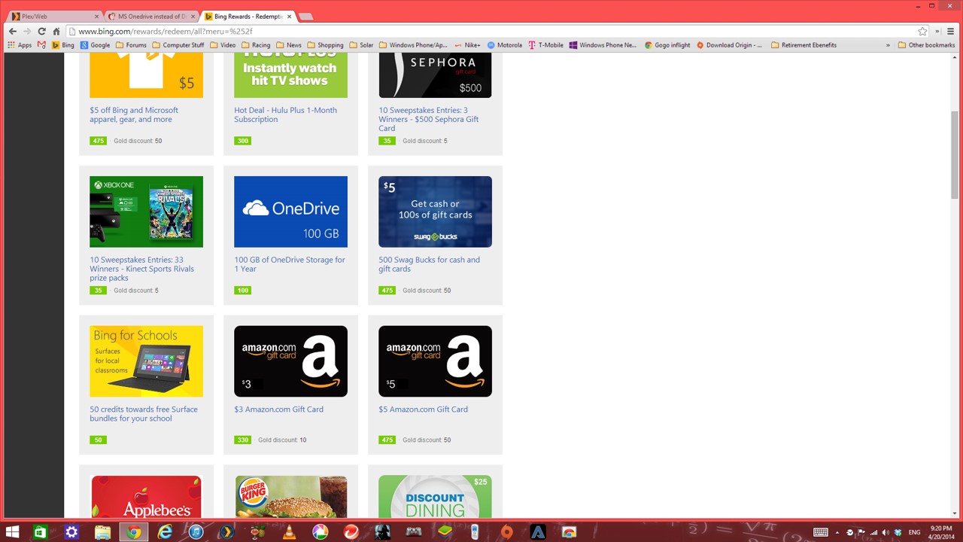Screen dimensions: 963x542
Task: Switch to the Plex/Web tab
Action: [53, 16]
